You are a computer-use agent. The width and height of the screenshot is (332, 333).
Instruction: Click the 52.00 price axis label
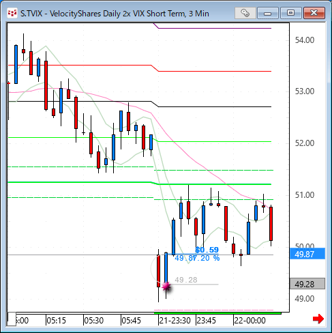click(305, 143)
